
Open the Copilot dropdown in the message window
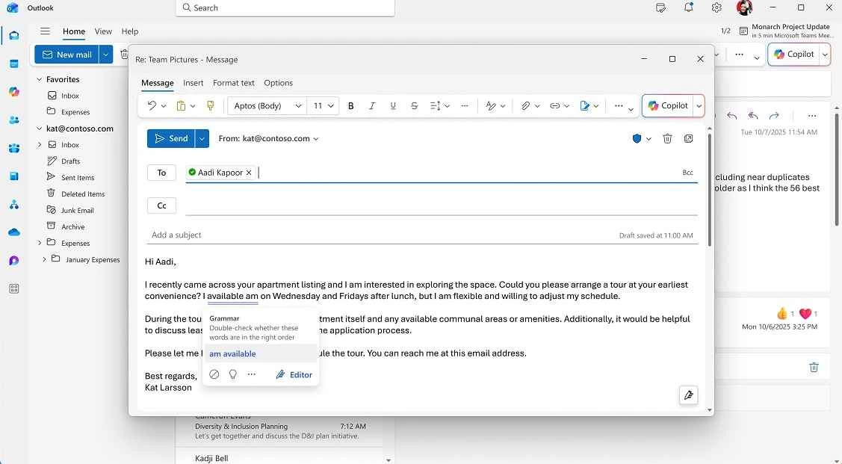click(699, 106)
